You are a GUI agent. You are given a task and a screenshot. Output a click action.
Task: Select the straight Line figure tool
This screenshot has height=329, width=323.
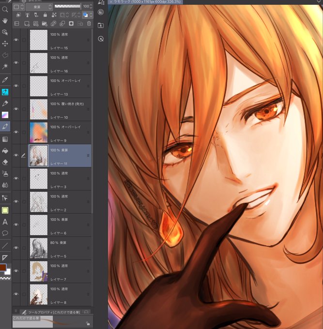[5, 245]
